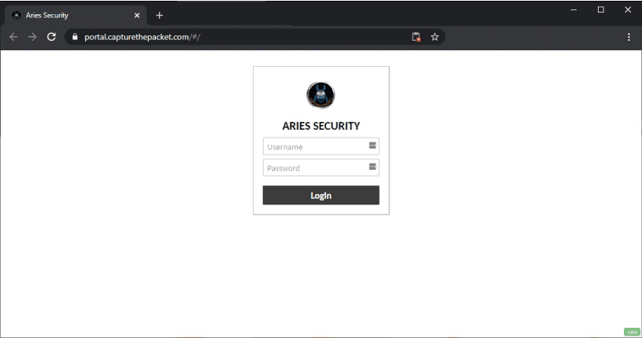This screenshot has height=338, width=642.
Task: Select the Aries Security browser tab
Action: click(x=76, y=16)
